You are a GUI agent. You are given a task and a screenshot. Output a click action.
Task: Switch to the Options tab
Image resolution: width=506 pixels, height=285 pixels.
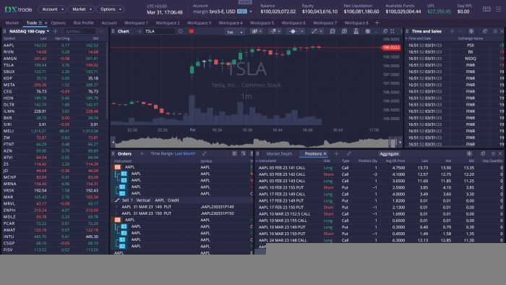(x=59, y=23)
